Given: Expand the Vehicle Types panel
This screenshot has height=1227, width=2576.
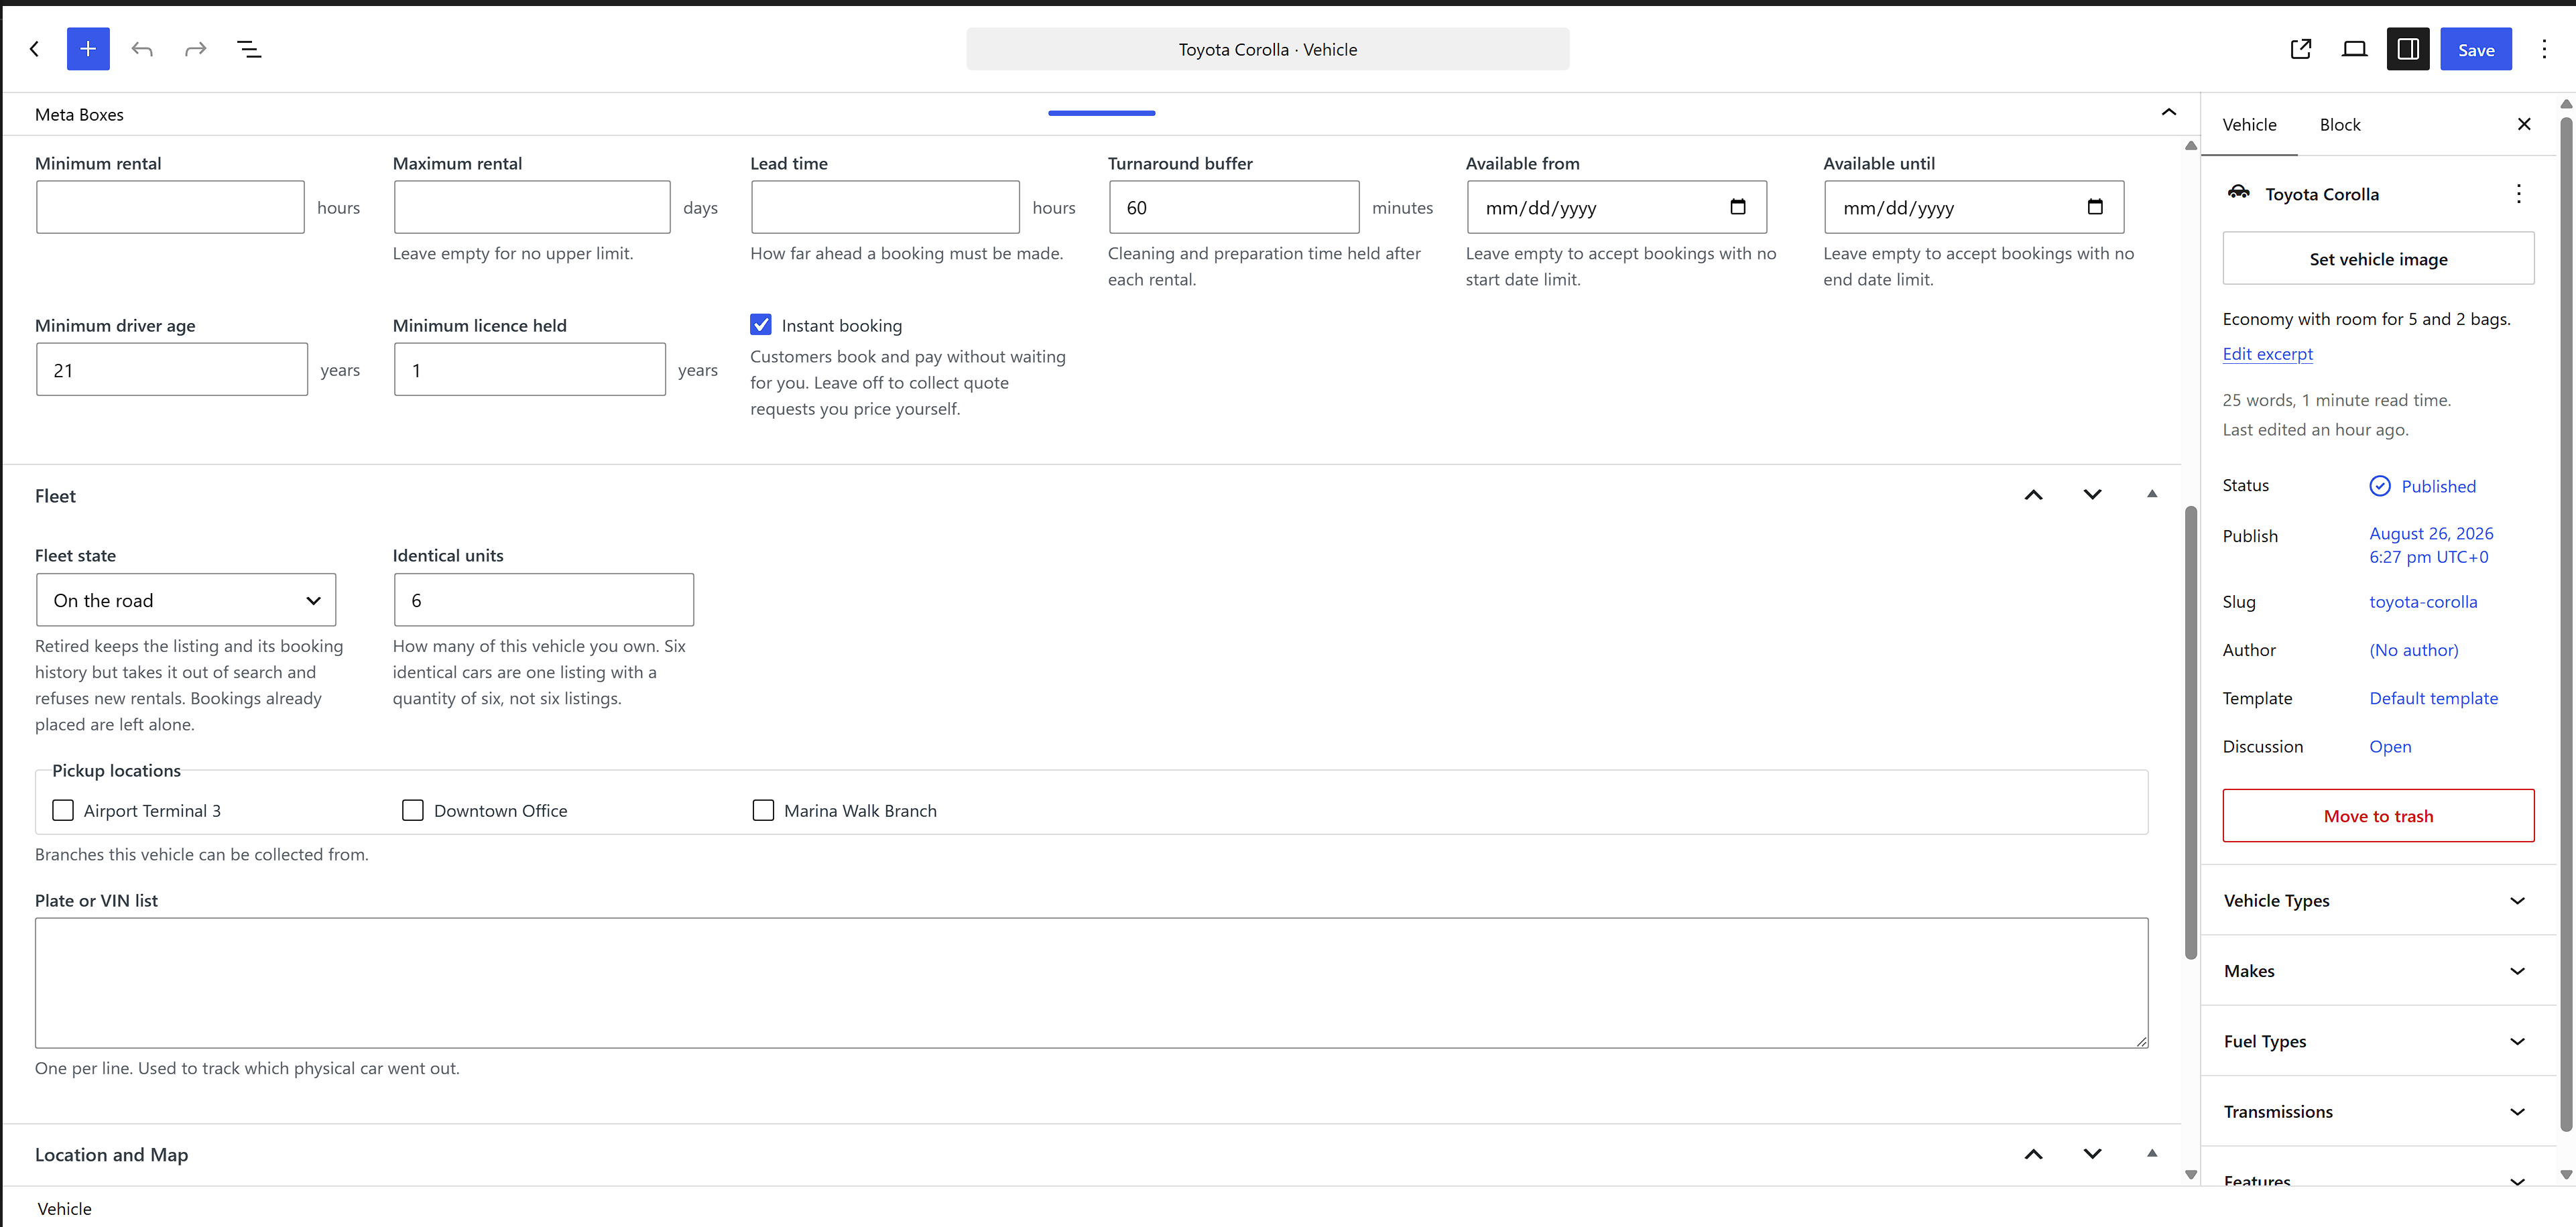Looking at the screenshot, I should (x=2377, y=900).
